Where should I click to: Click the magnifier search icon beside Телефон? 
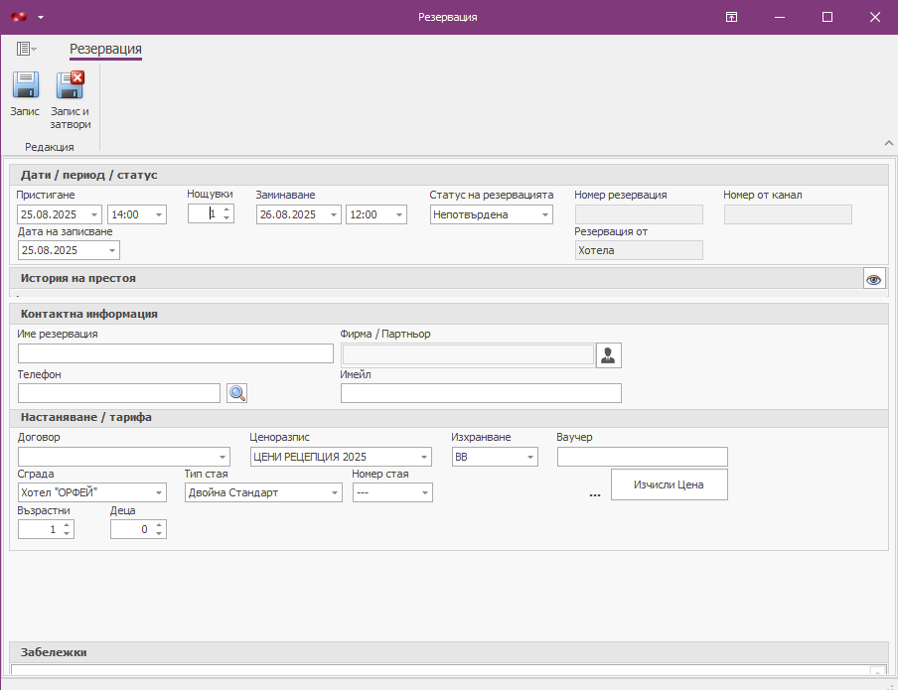[236, 393]
